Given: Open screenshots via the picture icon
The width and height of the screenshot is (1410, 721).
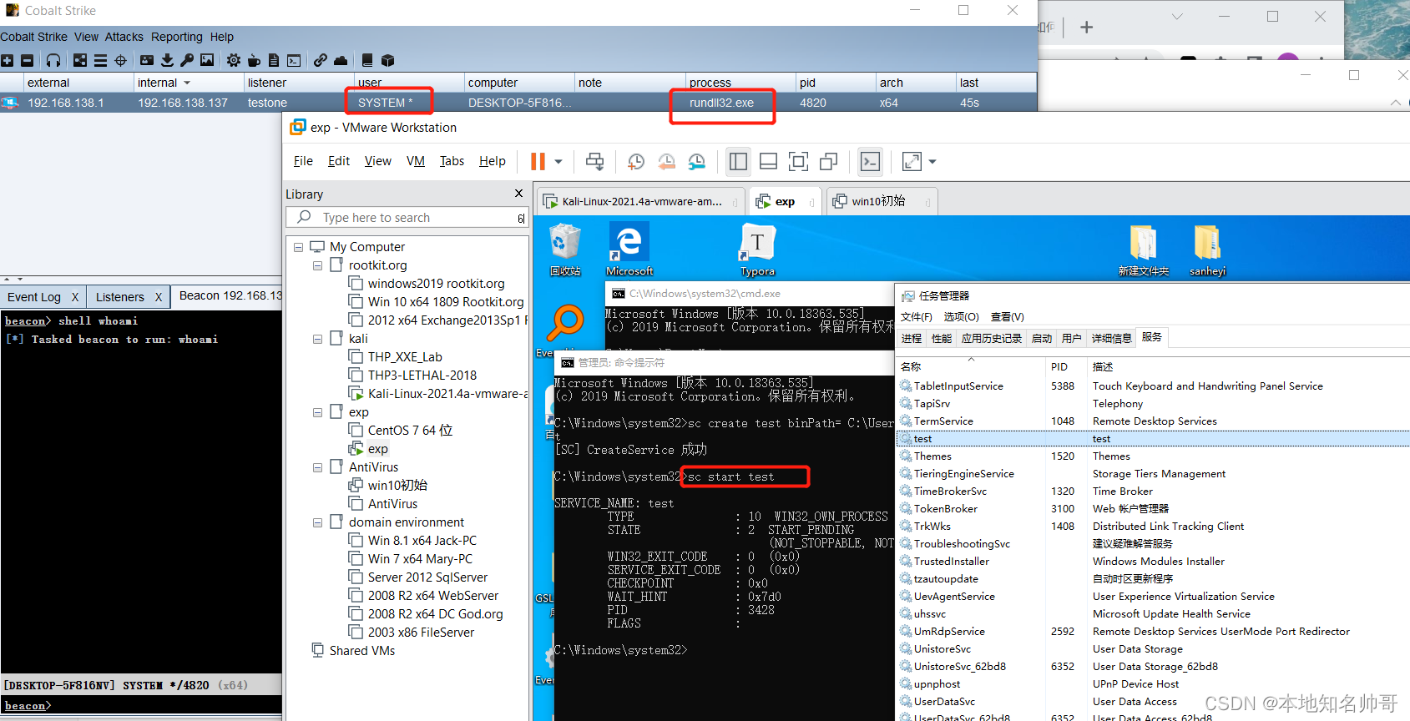Looking at the screenshot, I should click(207, 60).
